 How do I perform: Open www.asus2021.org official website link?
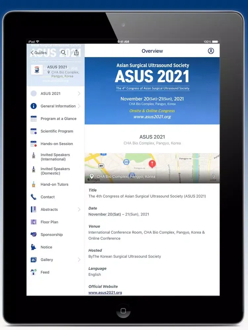pyautogui.click(x=105, y=292)
